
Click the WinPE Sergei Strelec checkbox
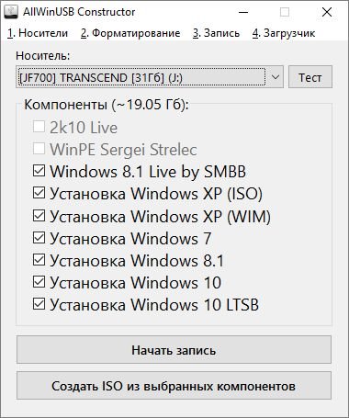(x=39, y=149)
